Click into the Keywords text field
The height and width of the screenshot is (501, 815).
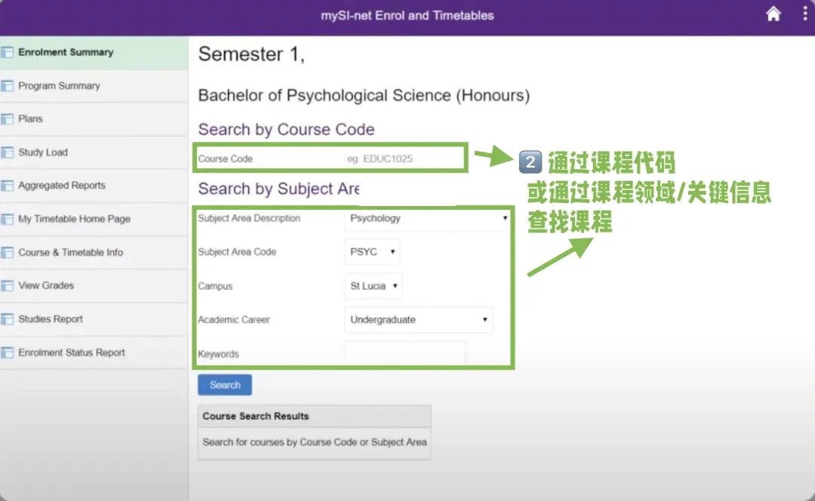pyautogui.click(x=405, y=353)
